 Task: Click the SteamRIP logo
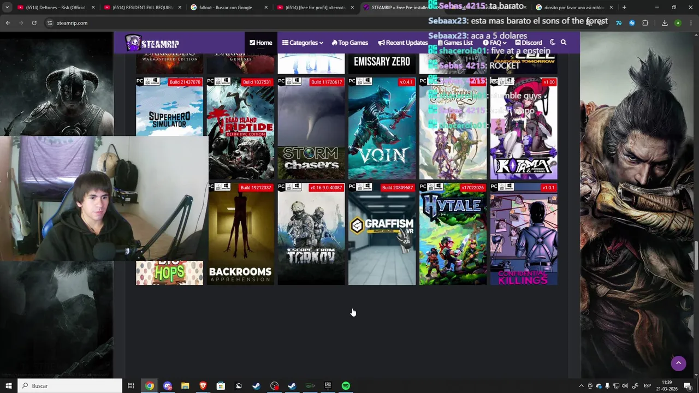[x=152, y=43]
